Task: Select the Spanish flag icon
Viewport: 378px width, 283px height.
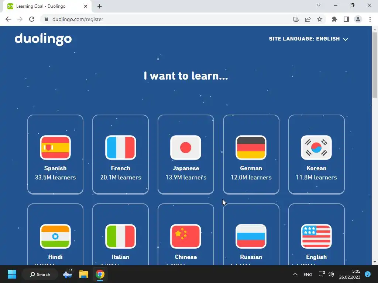Action: tap(55, 147)
